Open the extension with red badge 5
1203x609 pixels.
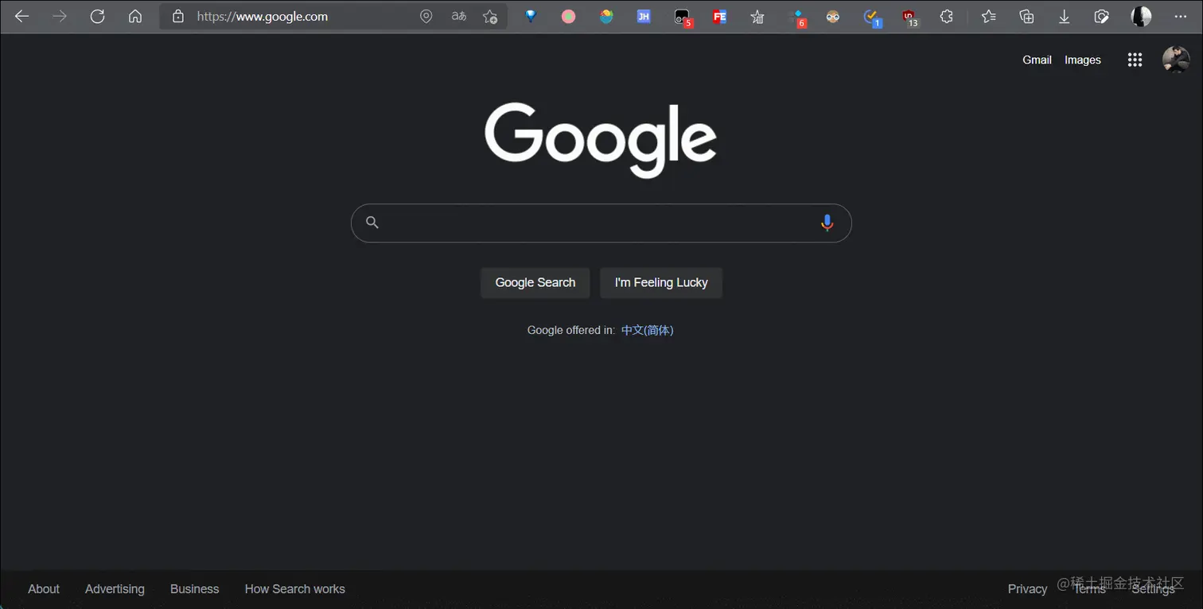(683, 17)
